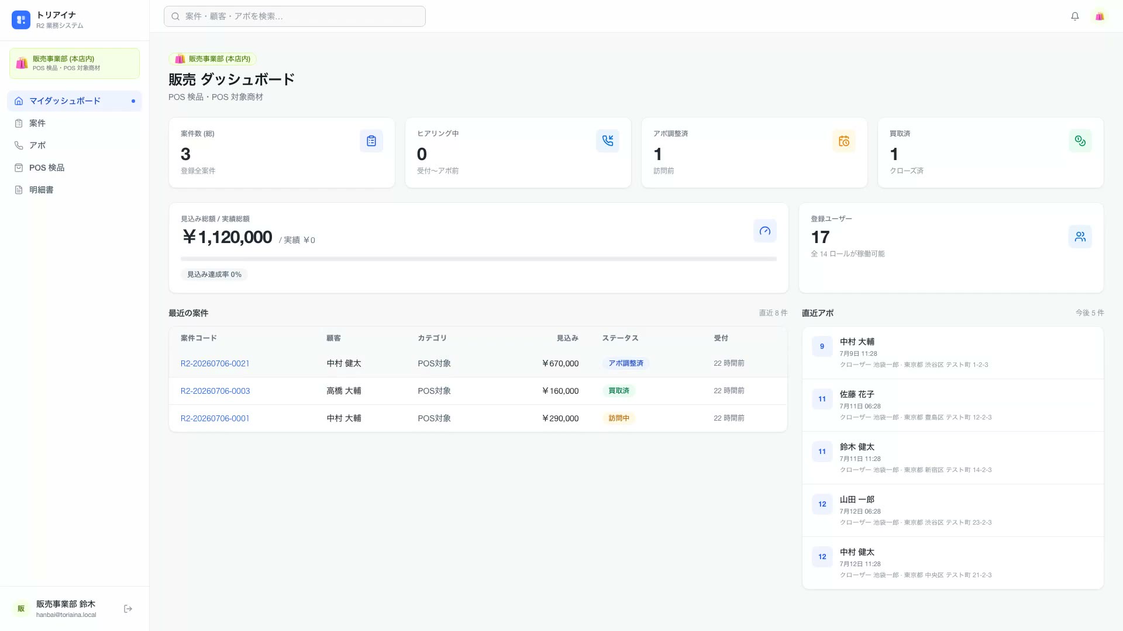The height and width of the screenshot is (631, 1123).
Task: Click the 販売事業部 (本店内) badge above title
Action: click(212, 59)
